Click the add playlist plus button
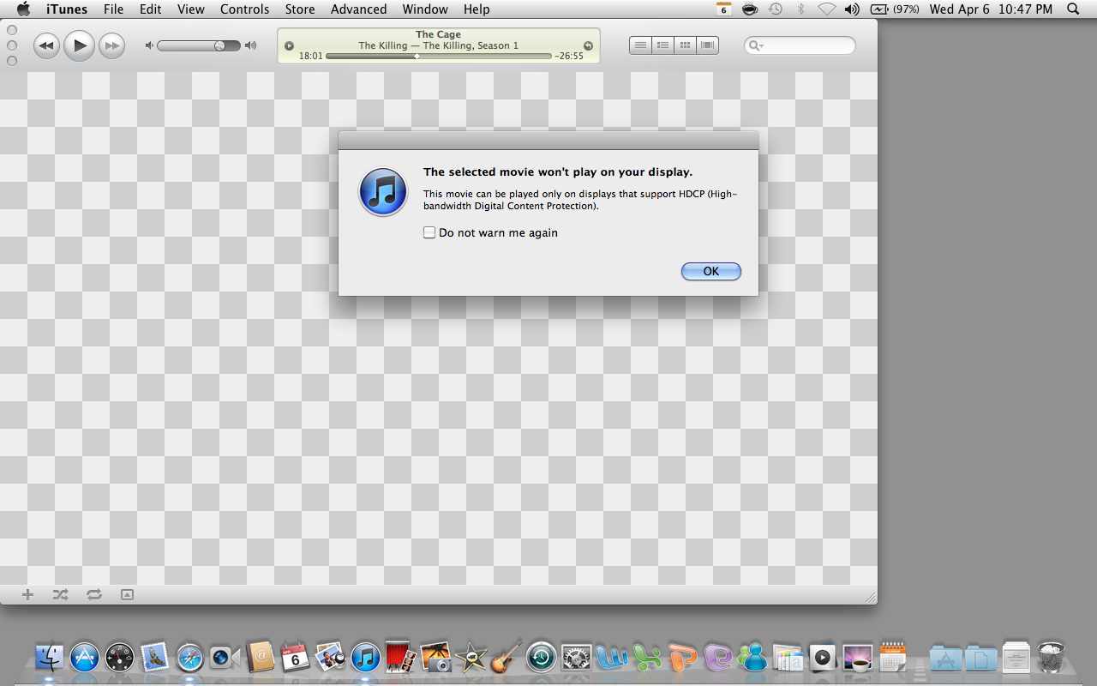Screen dimensions: 1097x686 coord(27,594)
